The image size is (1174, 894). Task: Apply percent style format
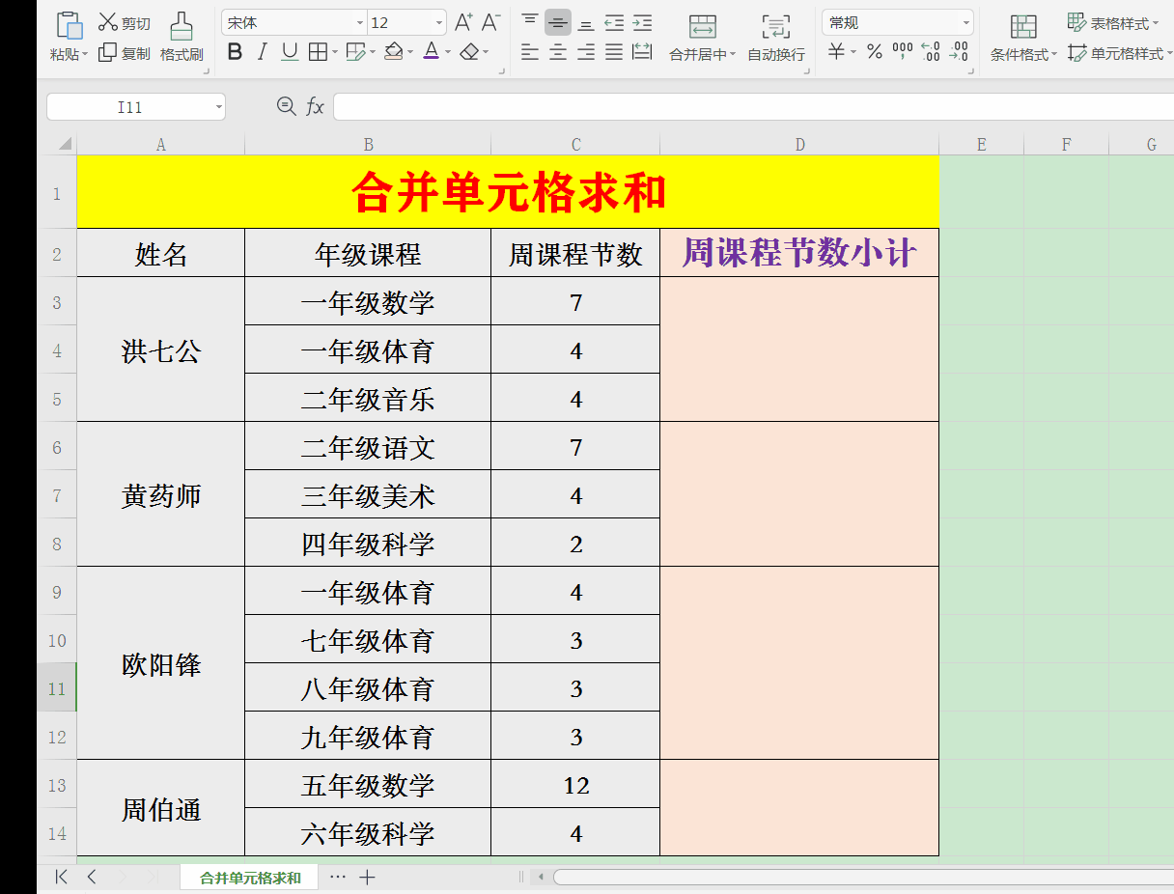point(875,52)
